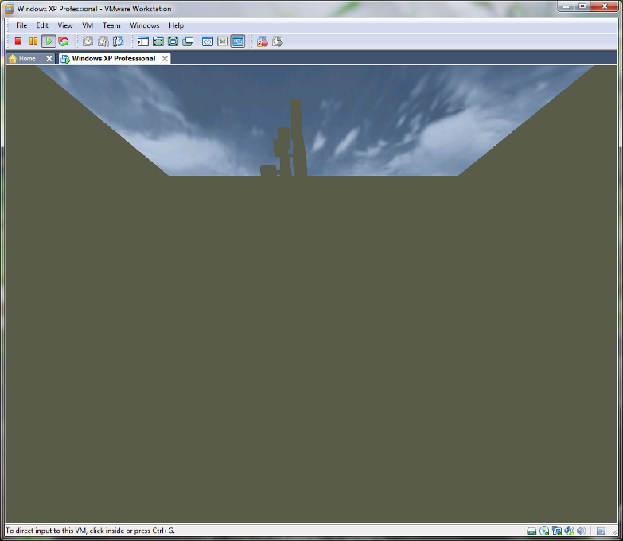Toggle the sidebar view icon
623x541 pixels.
pyautogui.click(x=143, y=41)
